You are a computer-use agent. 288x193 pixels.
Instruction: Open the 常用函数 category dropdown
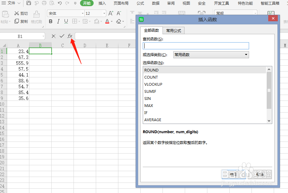click(246, 55)
